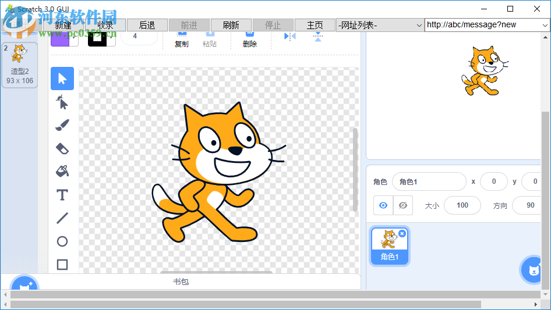
Task: Flip costume vertically
Action: click(x=317, y=37)
